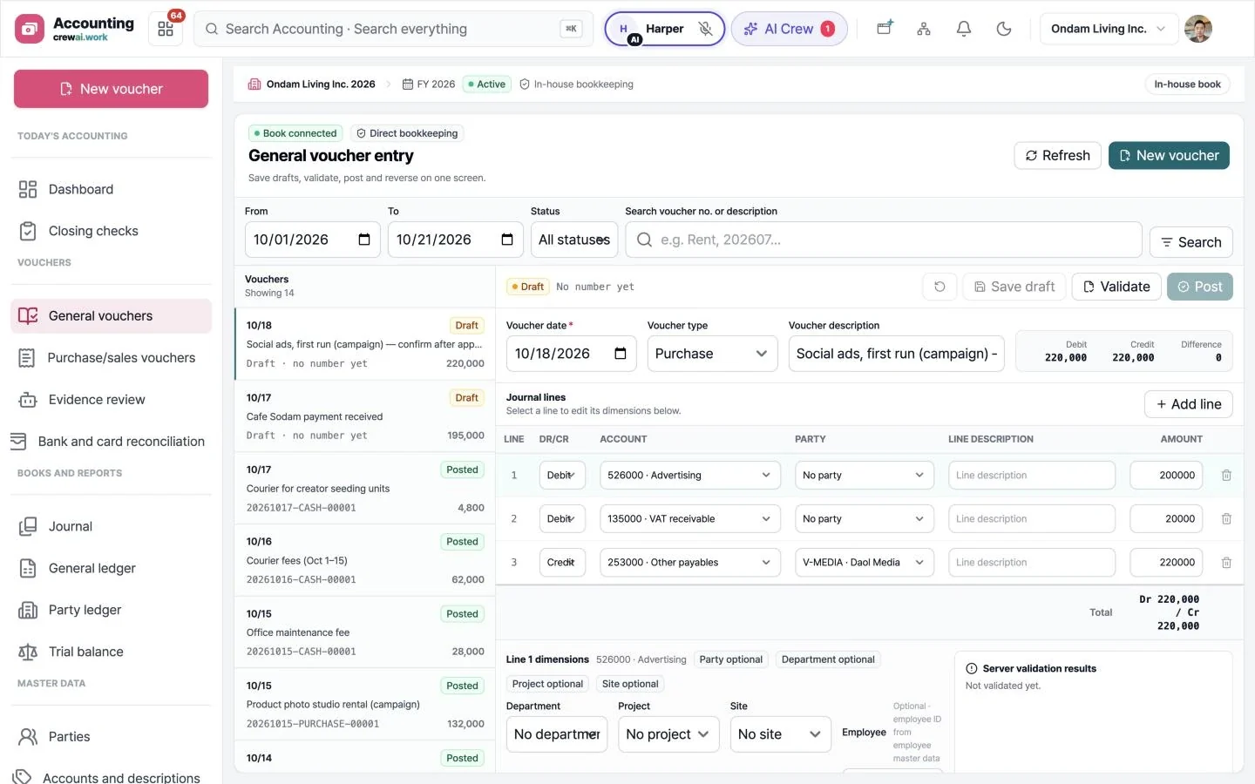Open calendar picker in From date field
The image size is (1255, 784).
coord(364,240)
